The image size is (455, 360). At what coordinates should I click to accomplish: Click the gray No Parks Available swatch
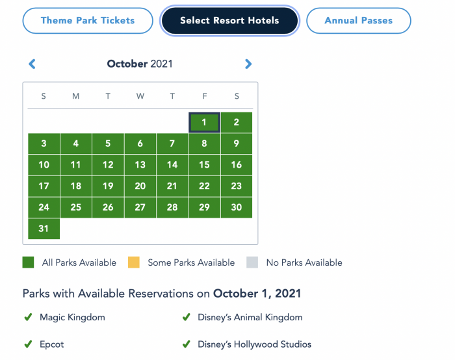[252, 263]
